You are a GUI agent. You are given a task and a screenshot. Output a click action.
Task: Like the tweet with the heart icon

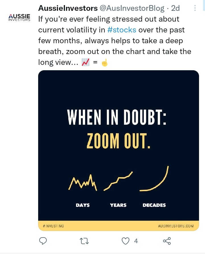tap(126, 241)
